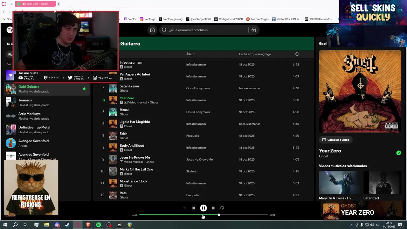407x229 pixels.
Task: Open 'Artic Monkeys' playlist in sidebar
Action: (x=47, y=116)
